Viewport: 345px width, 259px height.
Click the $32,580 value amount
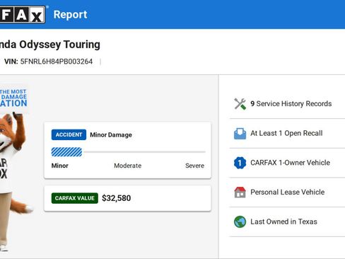pyautogui.click(x=117, y=198)
